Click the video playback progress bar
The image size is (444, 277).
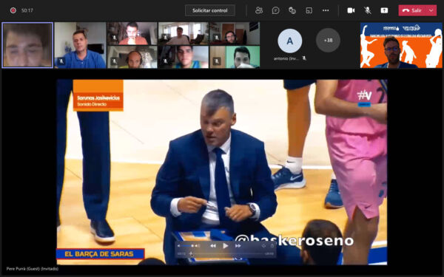pos(225,254)
